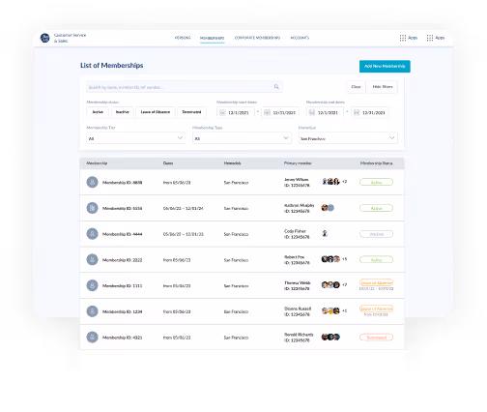Click the Membership Status column header
The image size is (487, 412).
tap(376, 163)
